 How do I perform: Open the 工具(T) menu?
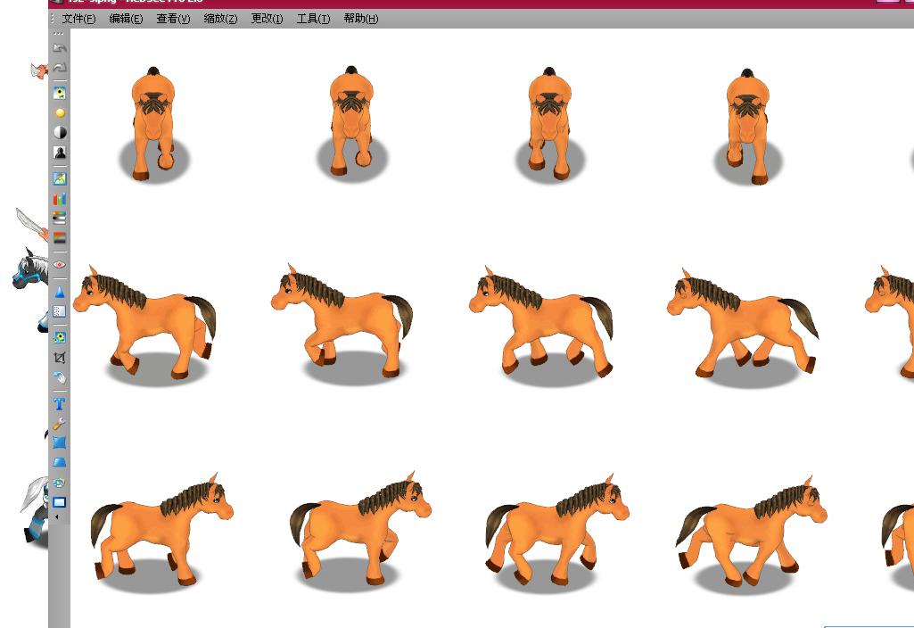313,19
